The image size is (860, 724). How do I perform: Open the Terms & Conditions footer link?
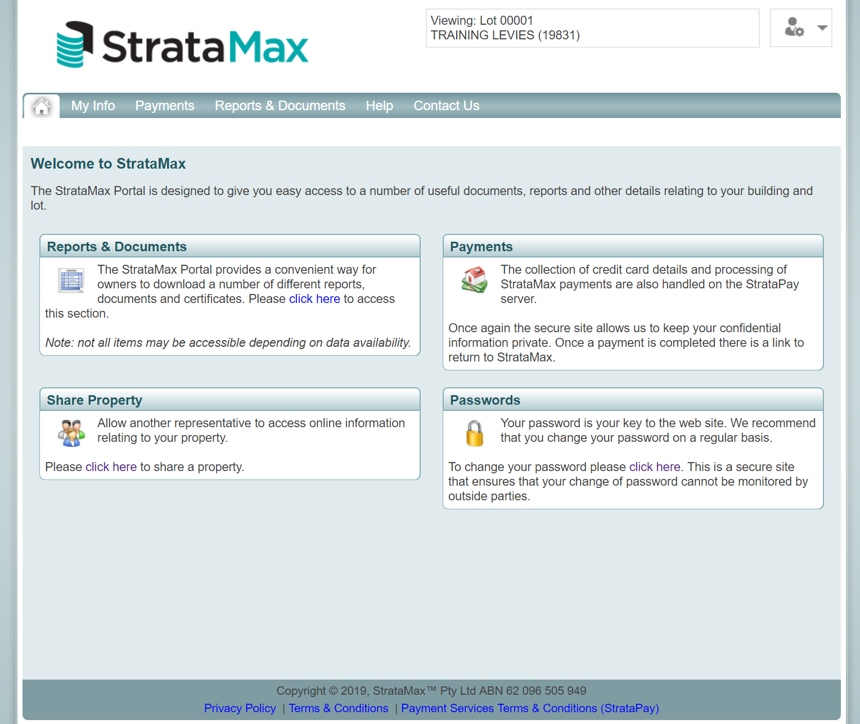click(x=339, y=708)
